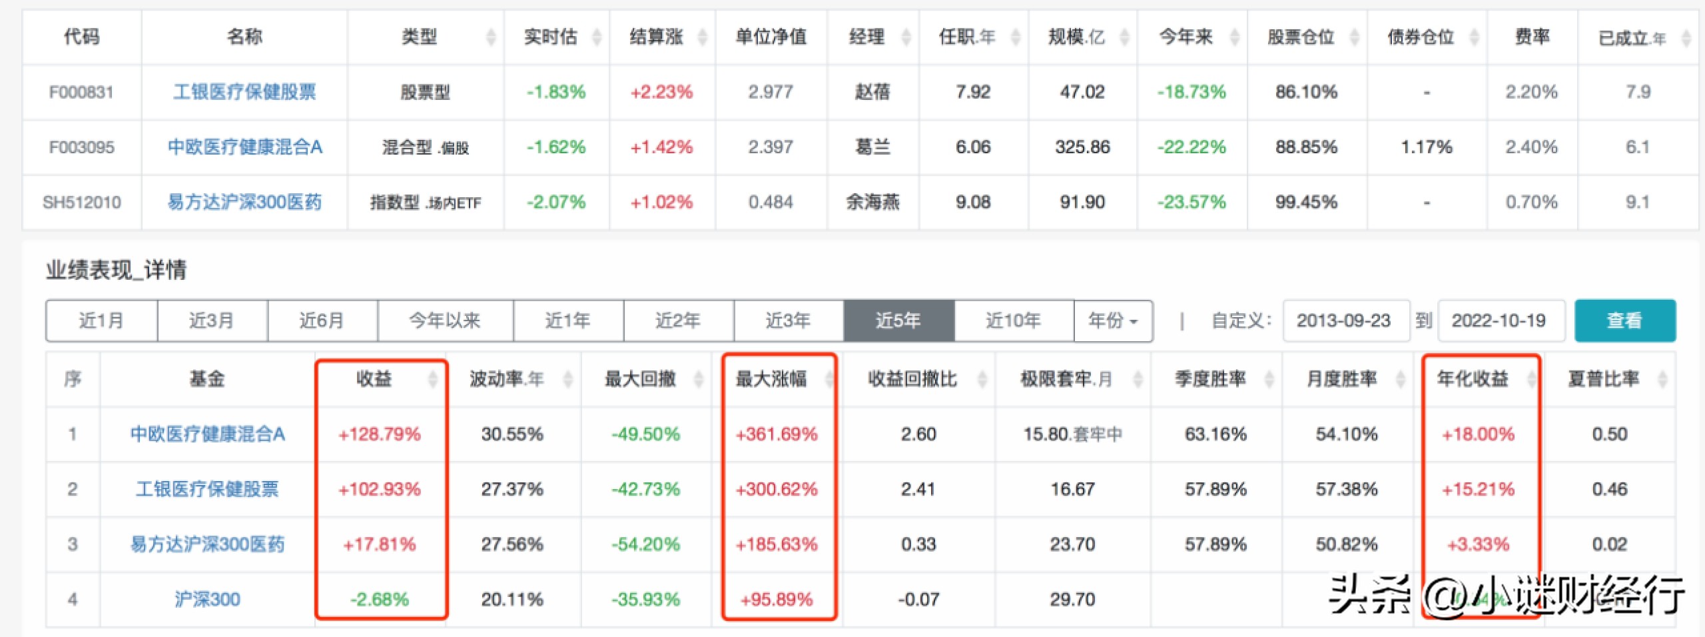This screenshot has height=637, width=1705.
Task: Sort top table by 实时估 arrows
Action: tap(597, 37)
